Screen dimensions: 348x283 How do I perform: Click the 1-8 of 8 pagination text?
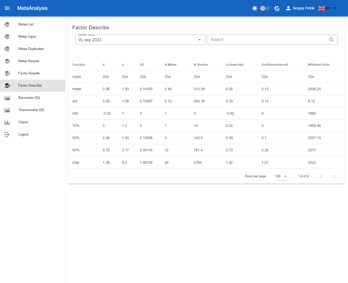point(303,176)
